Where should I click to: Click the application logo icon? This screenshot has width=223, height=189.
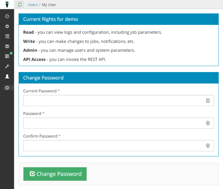(7, 4)
